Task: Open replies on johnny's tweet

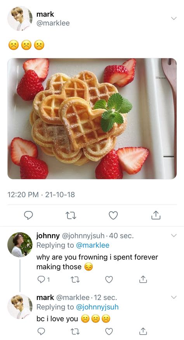Action: point(43,280)
